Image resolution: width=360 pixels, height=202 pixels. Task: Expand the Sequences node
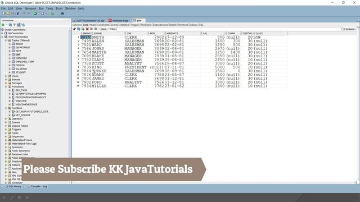tap(6, 136)
